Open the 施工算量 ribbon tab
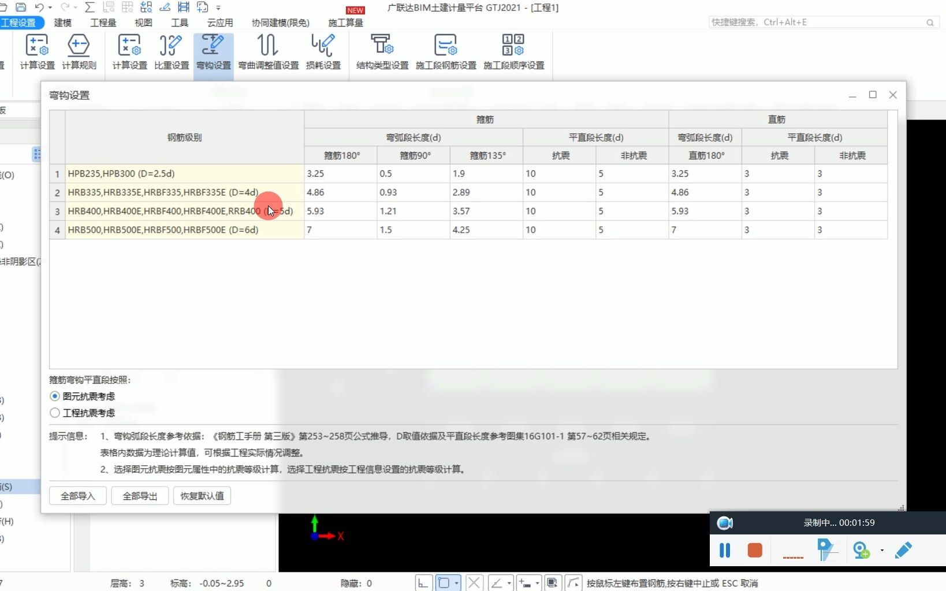This screenshot has width=946, height=591. [346, 23]
